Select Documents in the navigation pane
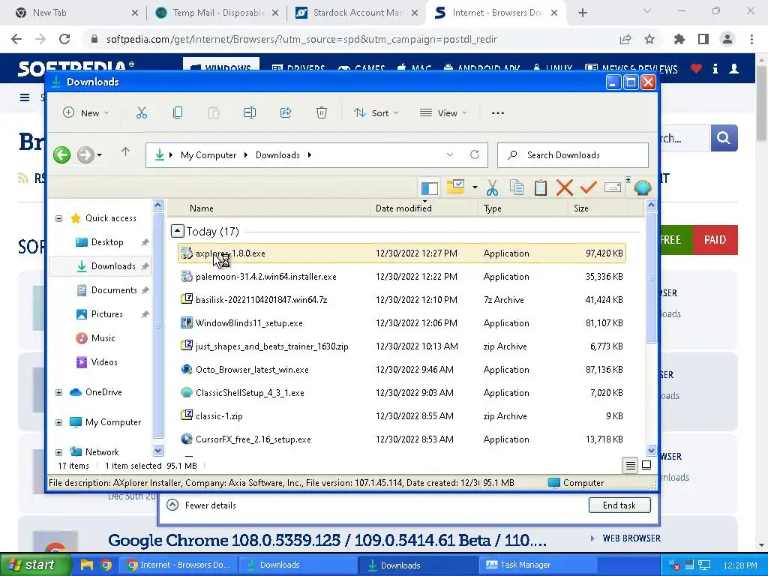 (x=106, y=290)
